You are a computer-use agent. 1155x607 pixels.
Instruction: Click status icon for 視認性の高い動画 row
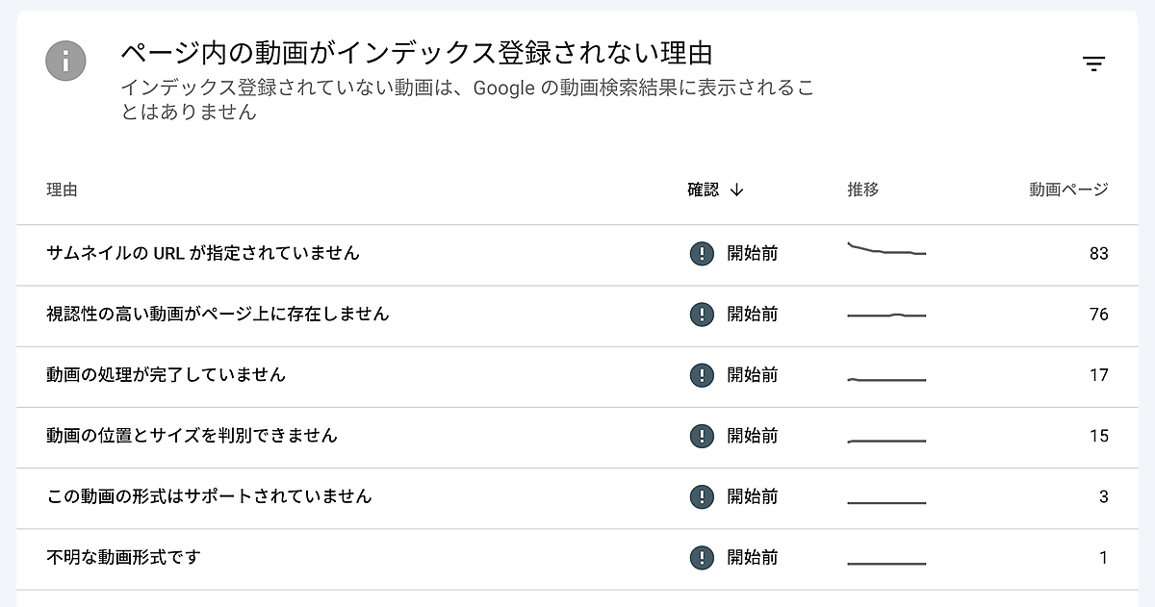pos(703,315)
